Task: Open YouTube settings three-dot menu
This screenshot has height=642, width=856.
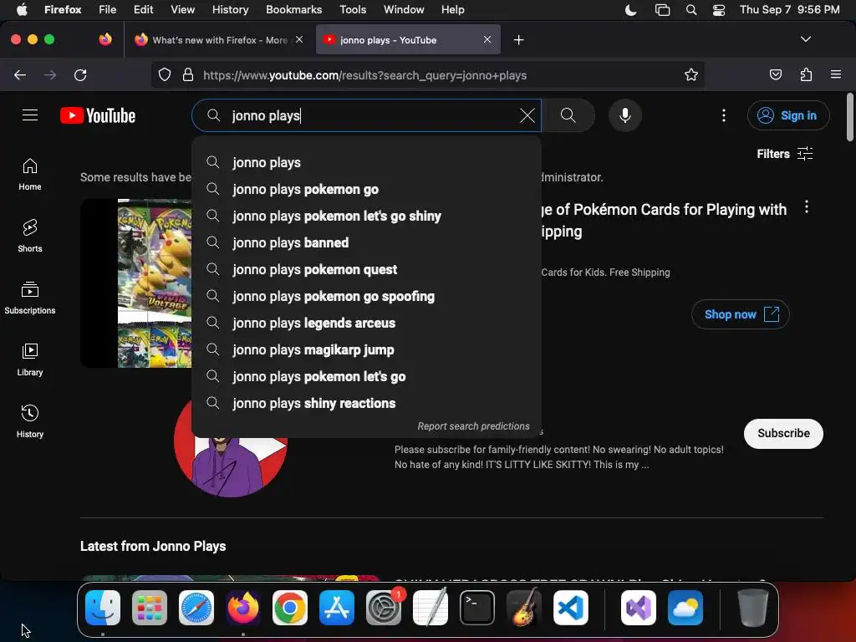Action: (x=724, y=115)
